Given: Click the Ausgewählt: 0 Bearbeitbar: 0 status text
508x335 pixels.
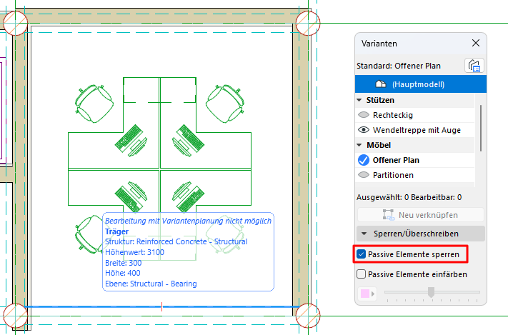Looking at the screenshot, I should 409,197.
